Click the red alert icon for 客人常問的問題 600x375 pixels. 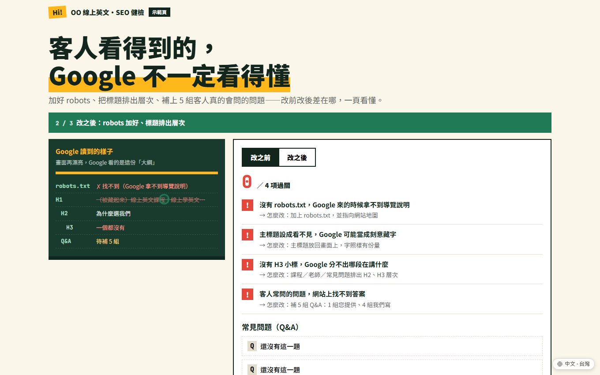coord(247,294)
